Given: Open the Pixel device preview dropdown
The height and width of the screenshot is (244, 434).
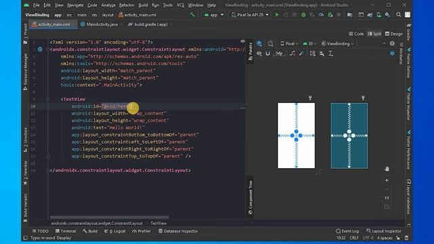Looking at the screenshot, I should coord(290,43).
